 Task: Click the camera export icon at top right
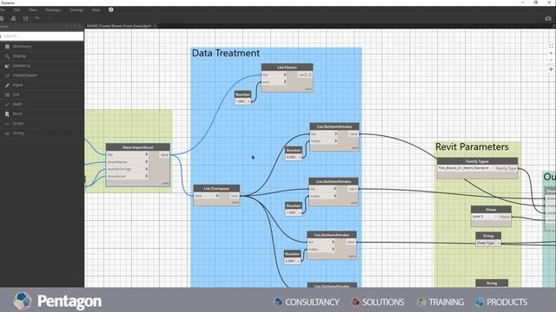(548, 18)
